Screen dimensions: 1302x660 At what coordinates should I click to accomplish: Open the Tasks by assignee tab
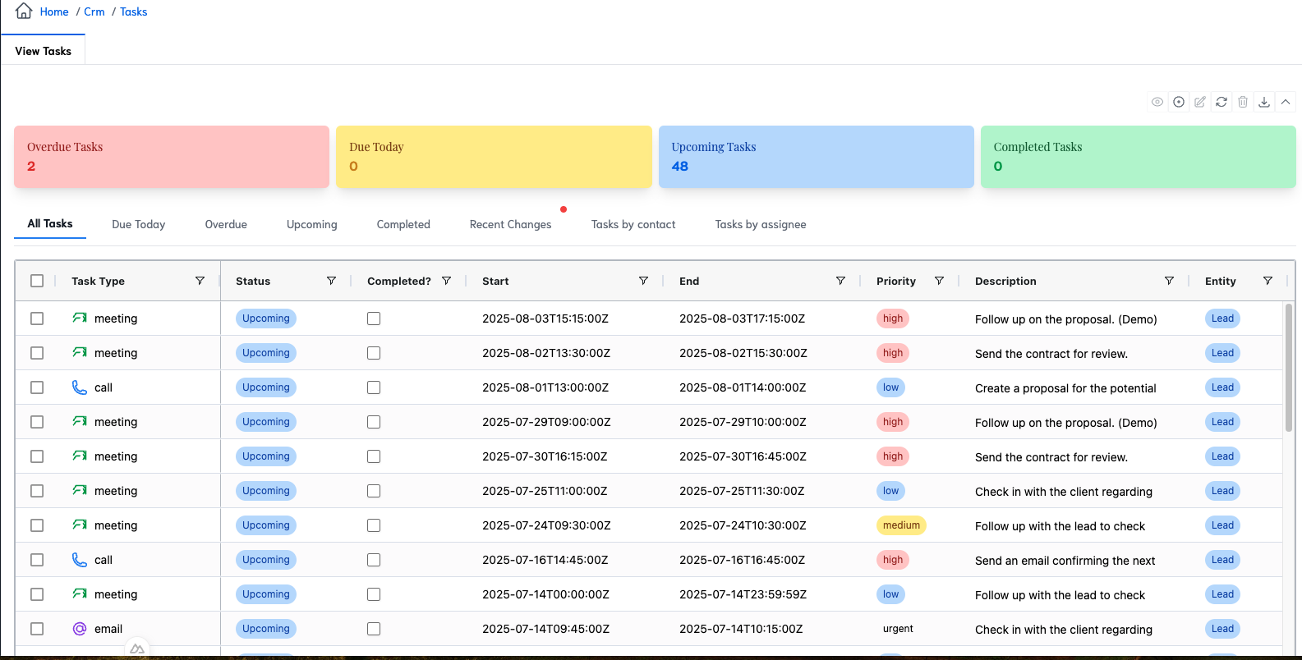[761, 224]
